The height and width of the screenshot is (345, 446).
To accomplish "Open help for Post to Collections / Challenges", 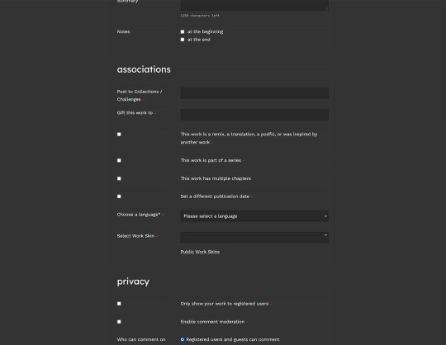I will pos(144,99).
